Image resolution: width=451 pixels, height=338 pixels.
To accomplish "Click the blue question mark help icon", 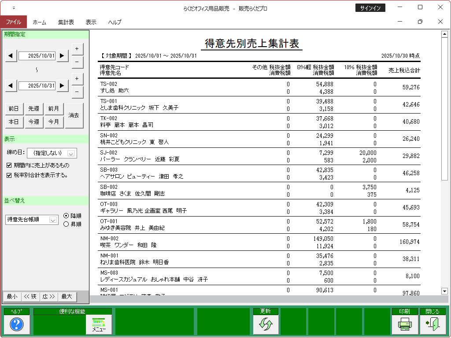I will [16, 324].
